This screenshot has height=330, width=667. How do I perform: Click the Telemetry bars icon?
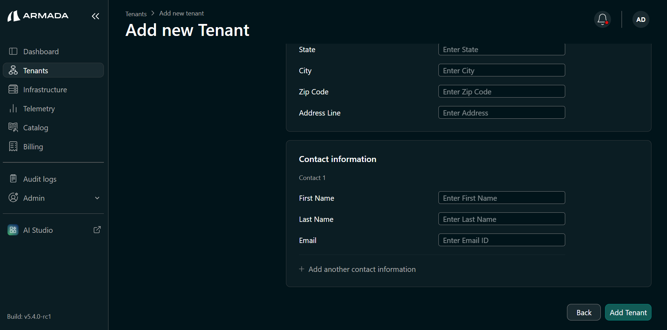[x=13, y=108]
